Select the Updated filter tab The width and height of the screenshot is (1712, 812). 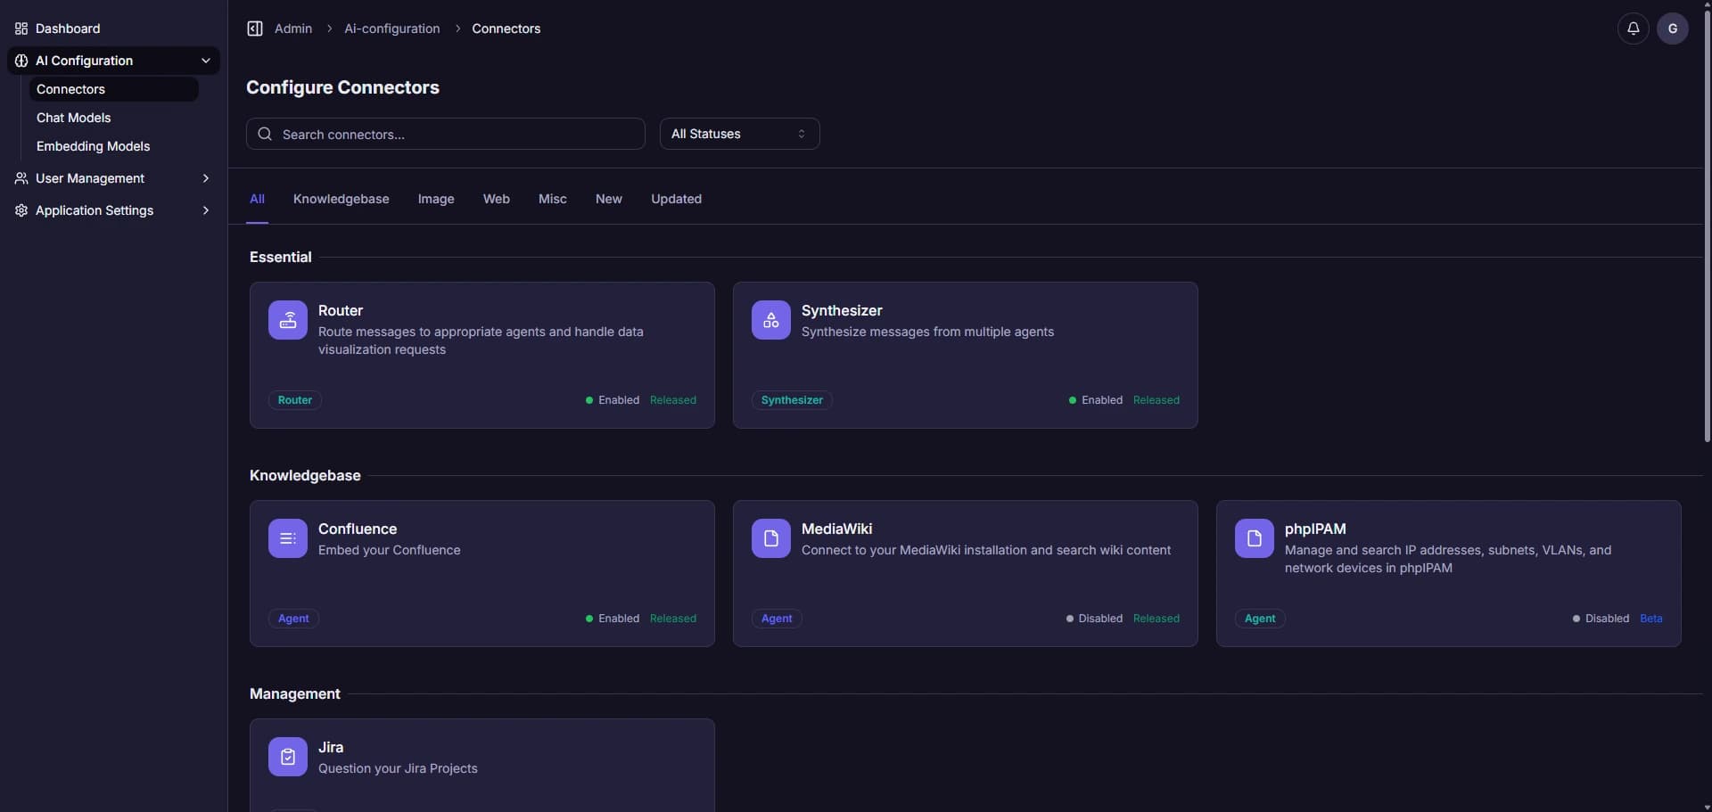675,199
